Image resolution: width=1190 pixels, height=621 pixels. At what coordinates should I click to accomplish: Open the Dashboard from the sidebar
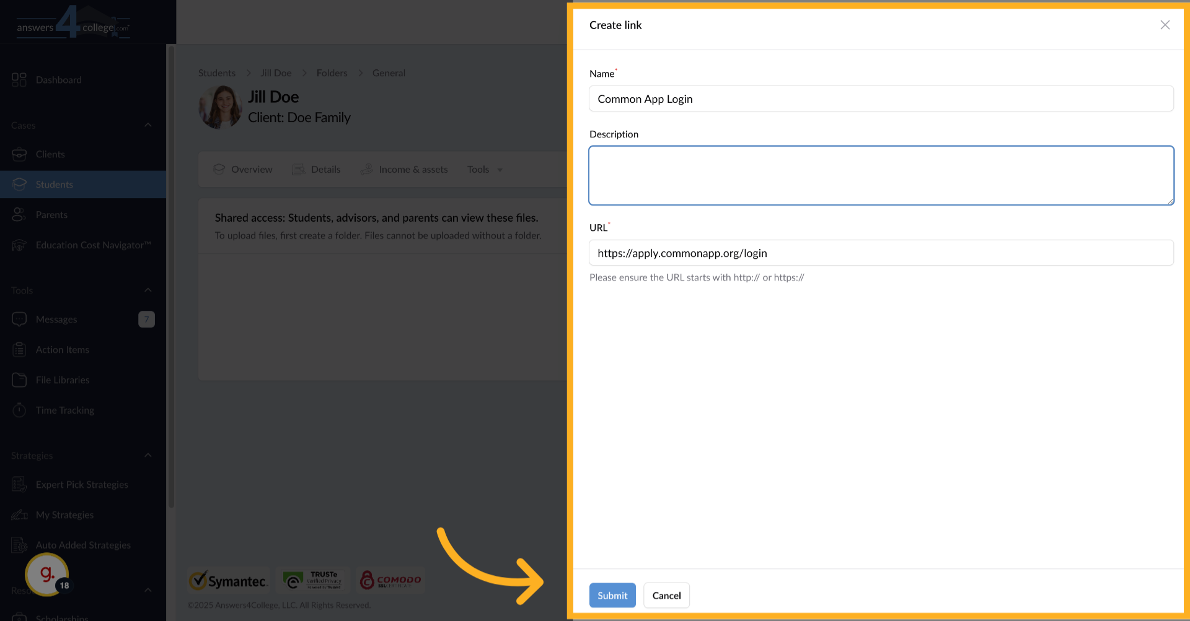tap(59, 79)
